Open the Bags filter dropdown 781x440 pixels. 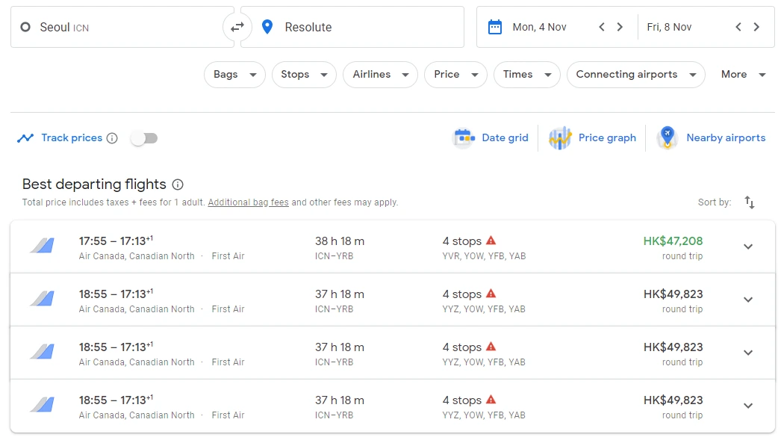coord(234,75)
